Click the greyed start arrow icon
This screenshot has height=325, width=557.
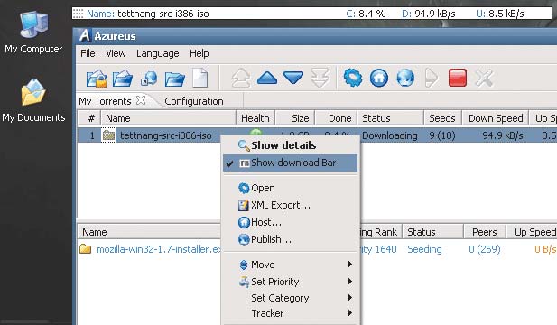[x=432, y=78]
